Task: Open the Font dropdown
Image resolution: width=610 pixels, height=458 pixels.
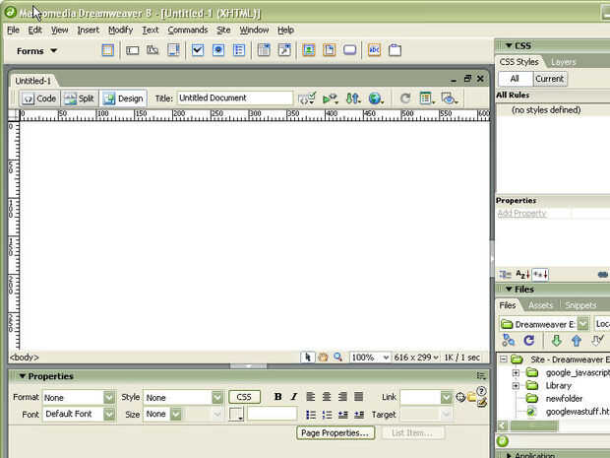Action: 109,414
